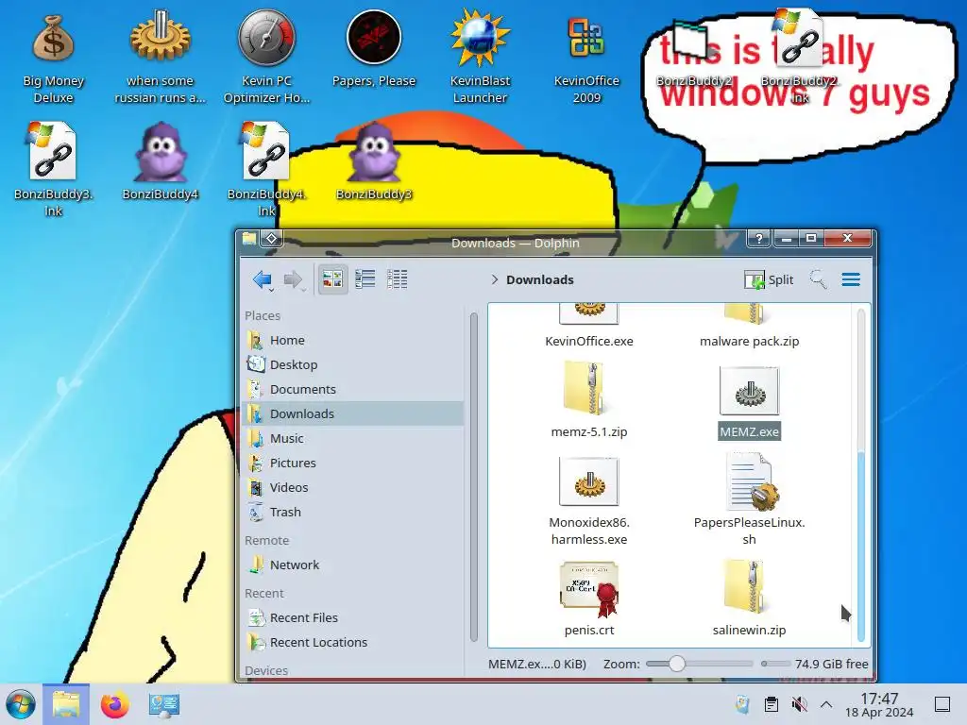Click the Places panel vertical scrollbar

[x=474, y=477]
